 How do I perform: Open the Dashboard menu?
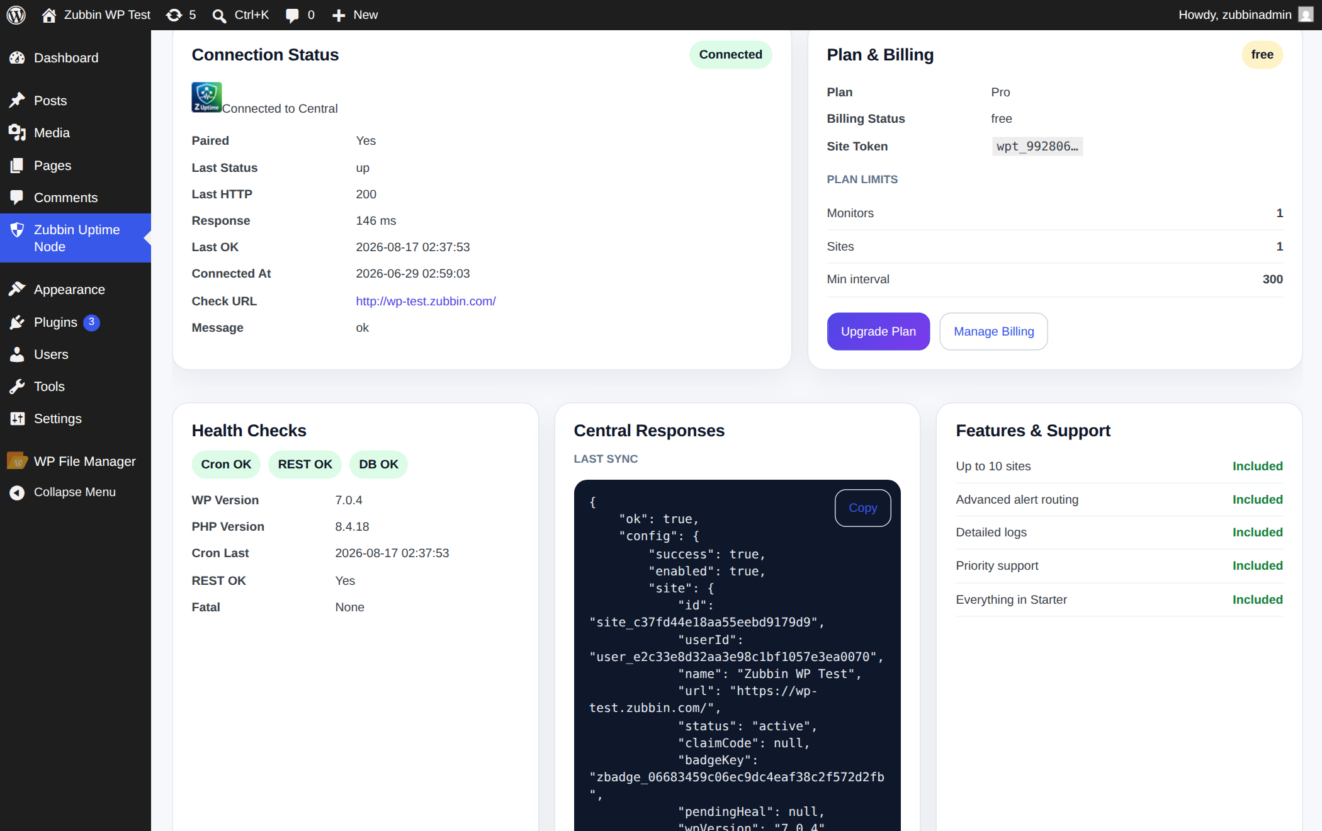pyautogui.click(x=76, y=58)
